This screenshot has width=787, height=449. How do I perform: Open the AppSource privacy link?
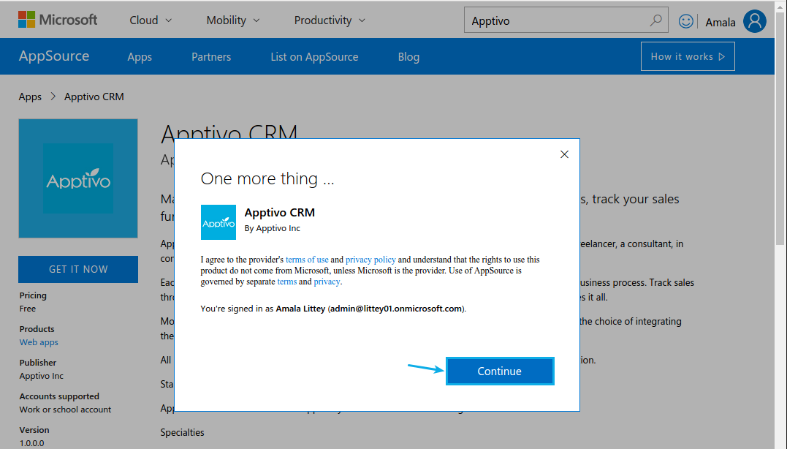pyautogui.click(x=327, y=282)
